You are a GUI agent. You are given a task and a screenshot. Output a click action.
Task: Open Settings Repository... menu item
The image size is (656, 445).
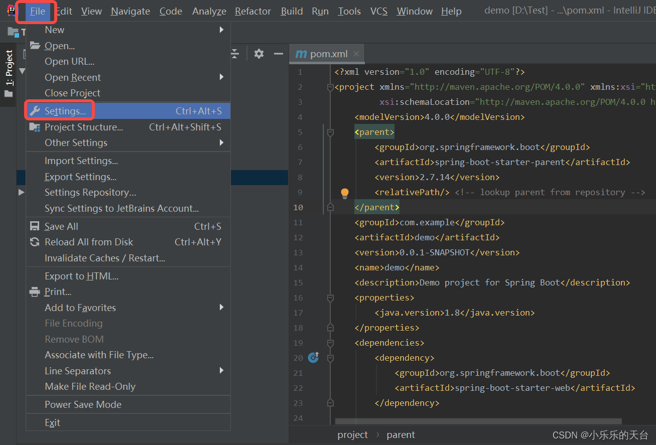[x=128, y=192]
